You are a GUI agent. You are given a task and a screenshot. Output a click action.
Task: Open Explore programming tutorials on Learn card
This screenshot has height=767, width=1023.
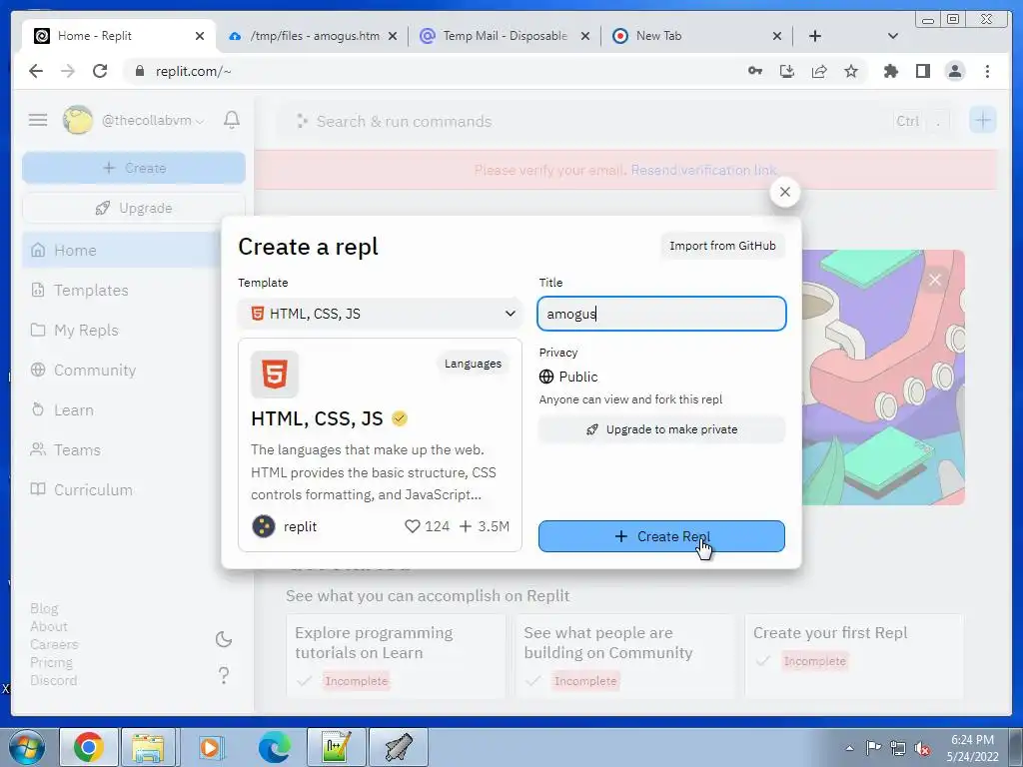pos(396,656)
